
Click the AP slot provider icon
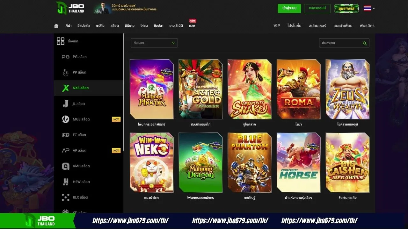point(65,150)
